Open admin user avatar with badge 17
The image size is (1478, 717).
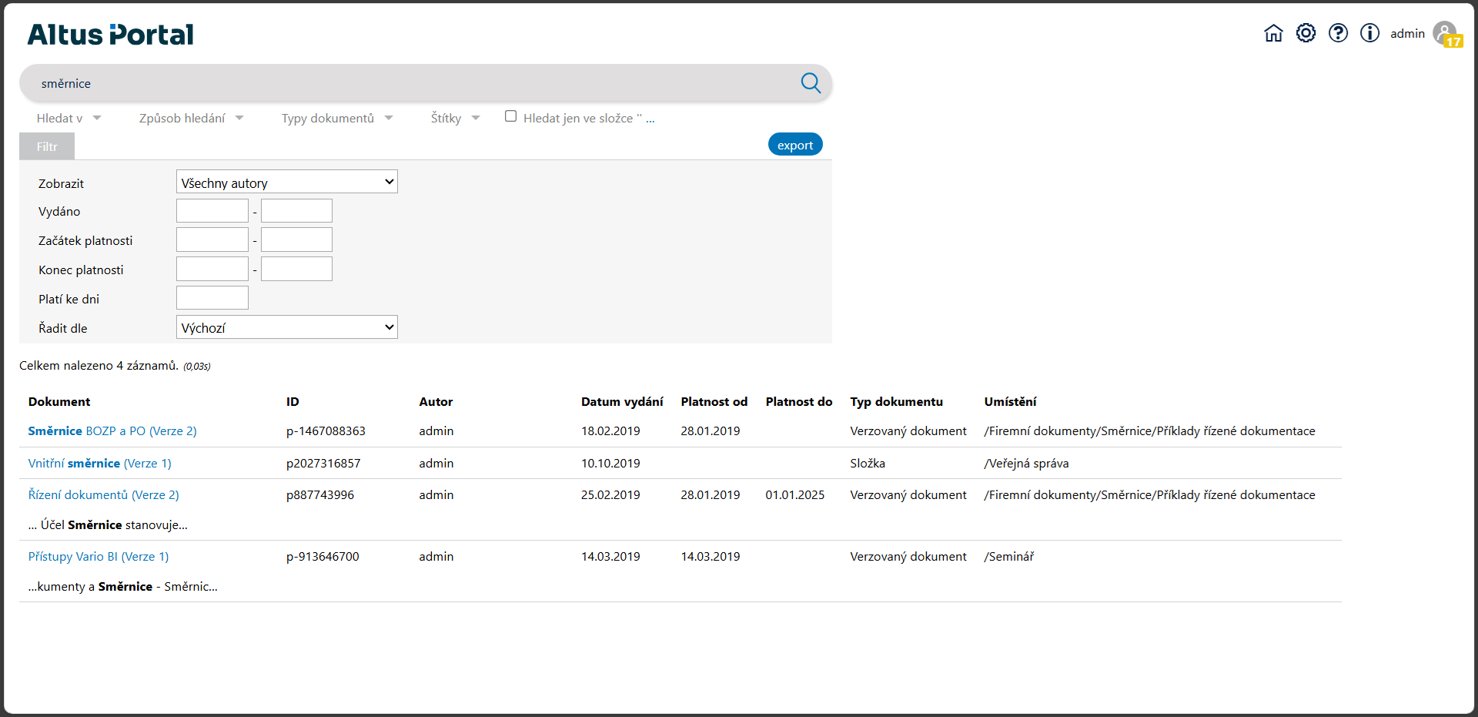[1446, 35]
